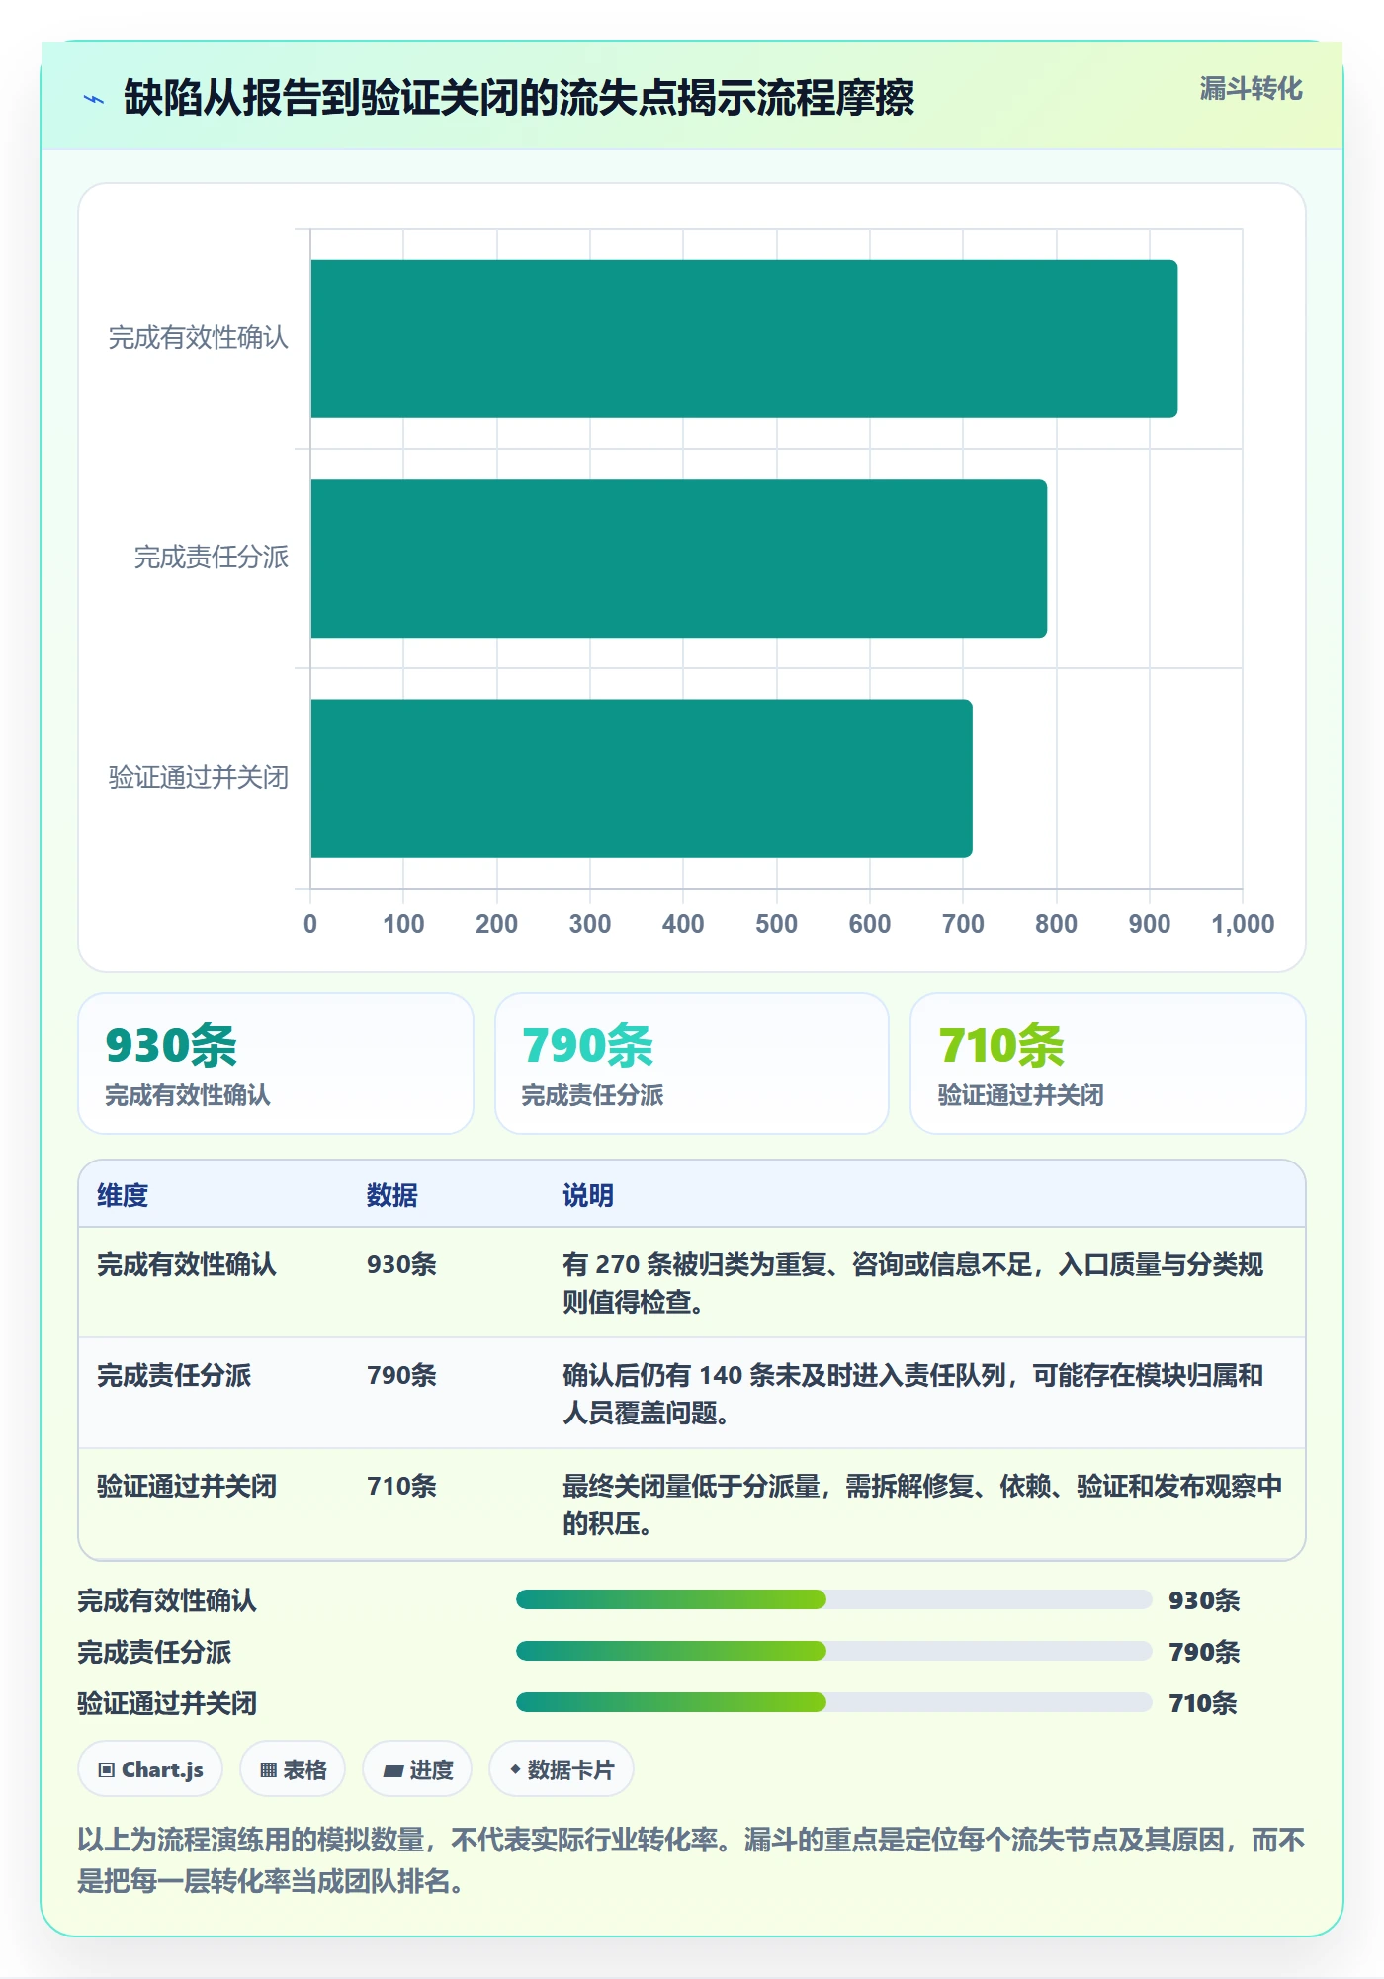The height and width of the screenshot is (1979, 1384).
Task: Click the 完成有效性确认 y-axis label in the chart
Action: [199, 338]
